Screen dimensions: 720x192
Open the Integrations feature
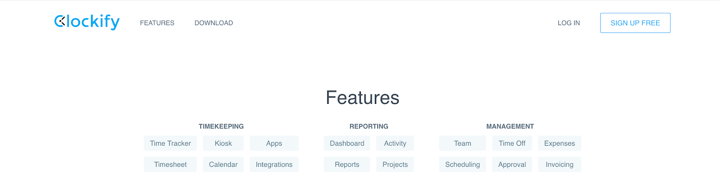(x=274, y=165)
